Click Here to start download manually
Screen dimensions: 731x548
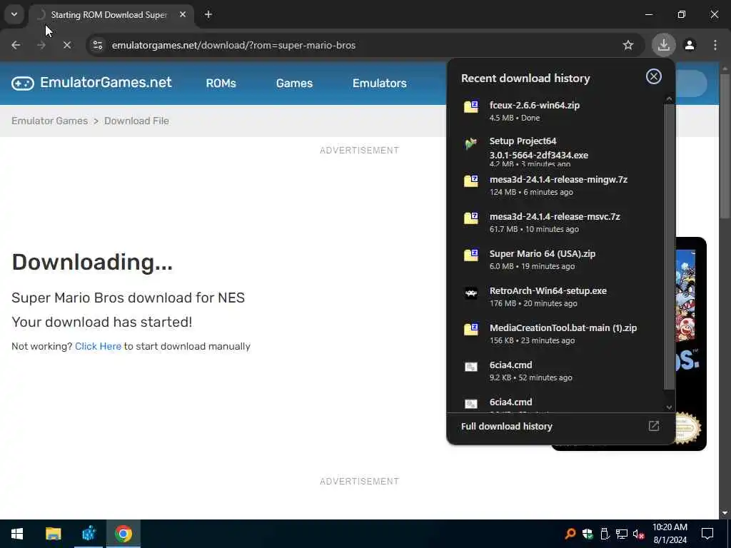(x=98, y=346)
